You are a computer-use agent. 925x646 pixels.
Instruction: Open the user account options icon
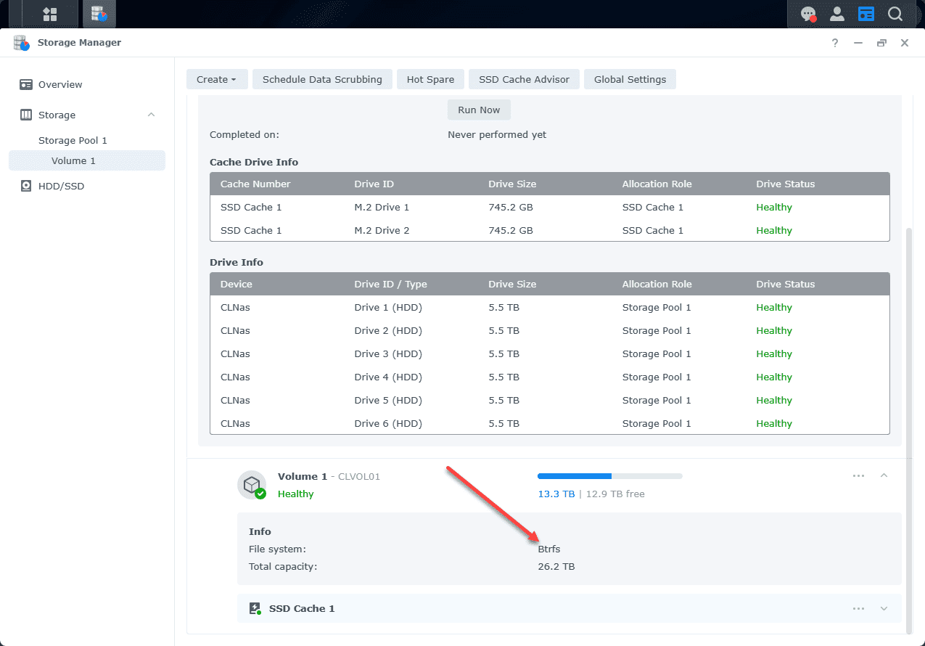837,14
